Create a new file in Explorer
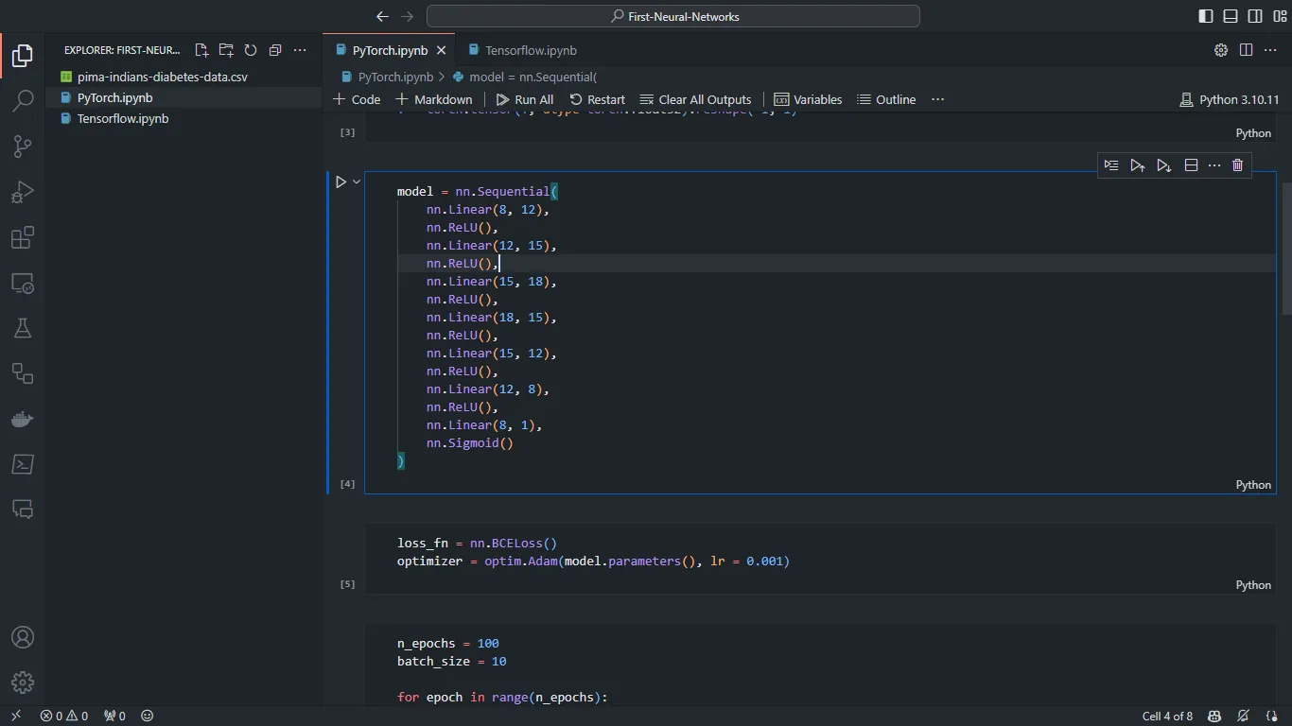1292x726 pixels. (x=201, y=50)
